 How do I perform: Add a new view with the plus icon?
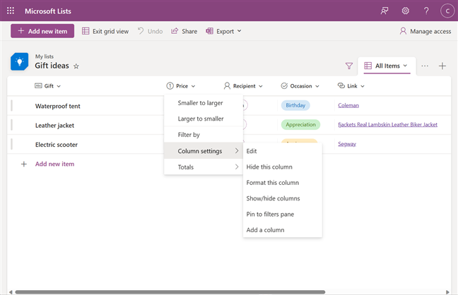coord(442,66)
